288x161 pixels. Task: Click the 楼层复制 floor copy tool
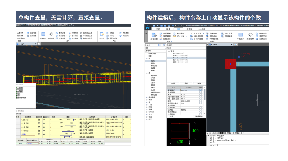coord(165,33)
